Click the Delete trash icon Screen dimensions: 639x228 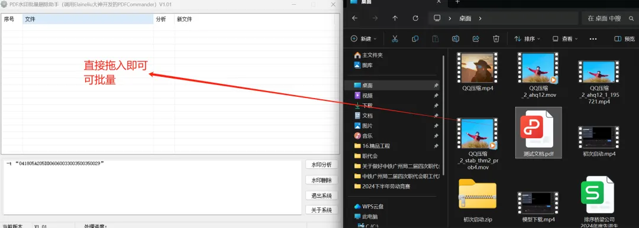coord(496,38)
